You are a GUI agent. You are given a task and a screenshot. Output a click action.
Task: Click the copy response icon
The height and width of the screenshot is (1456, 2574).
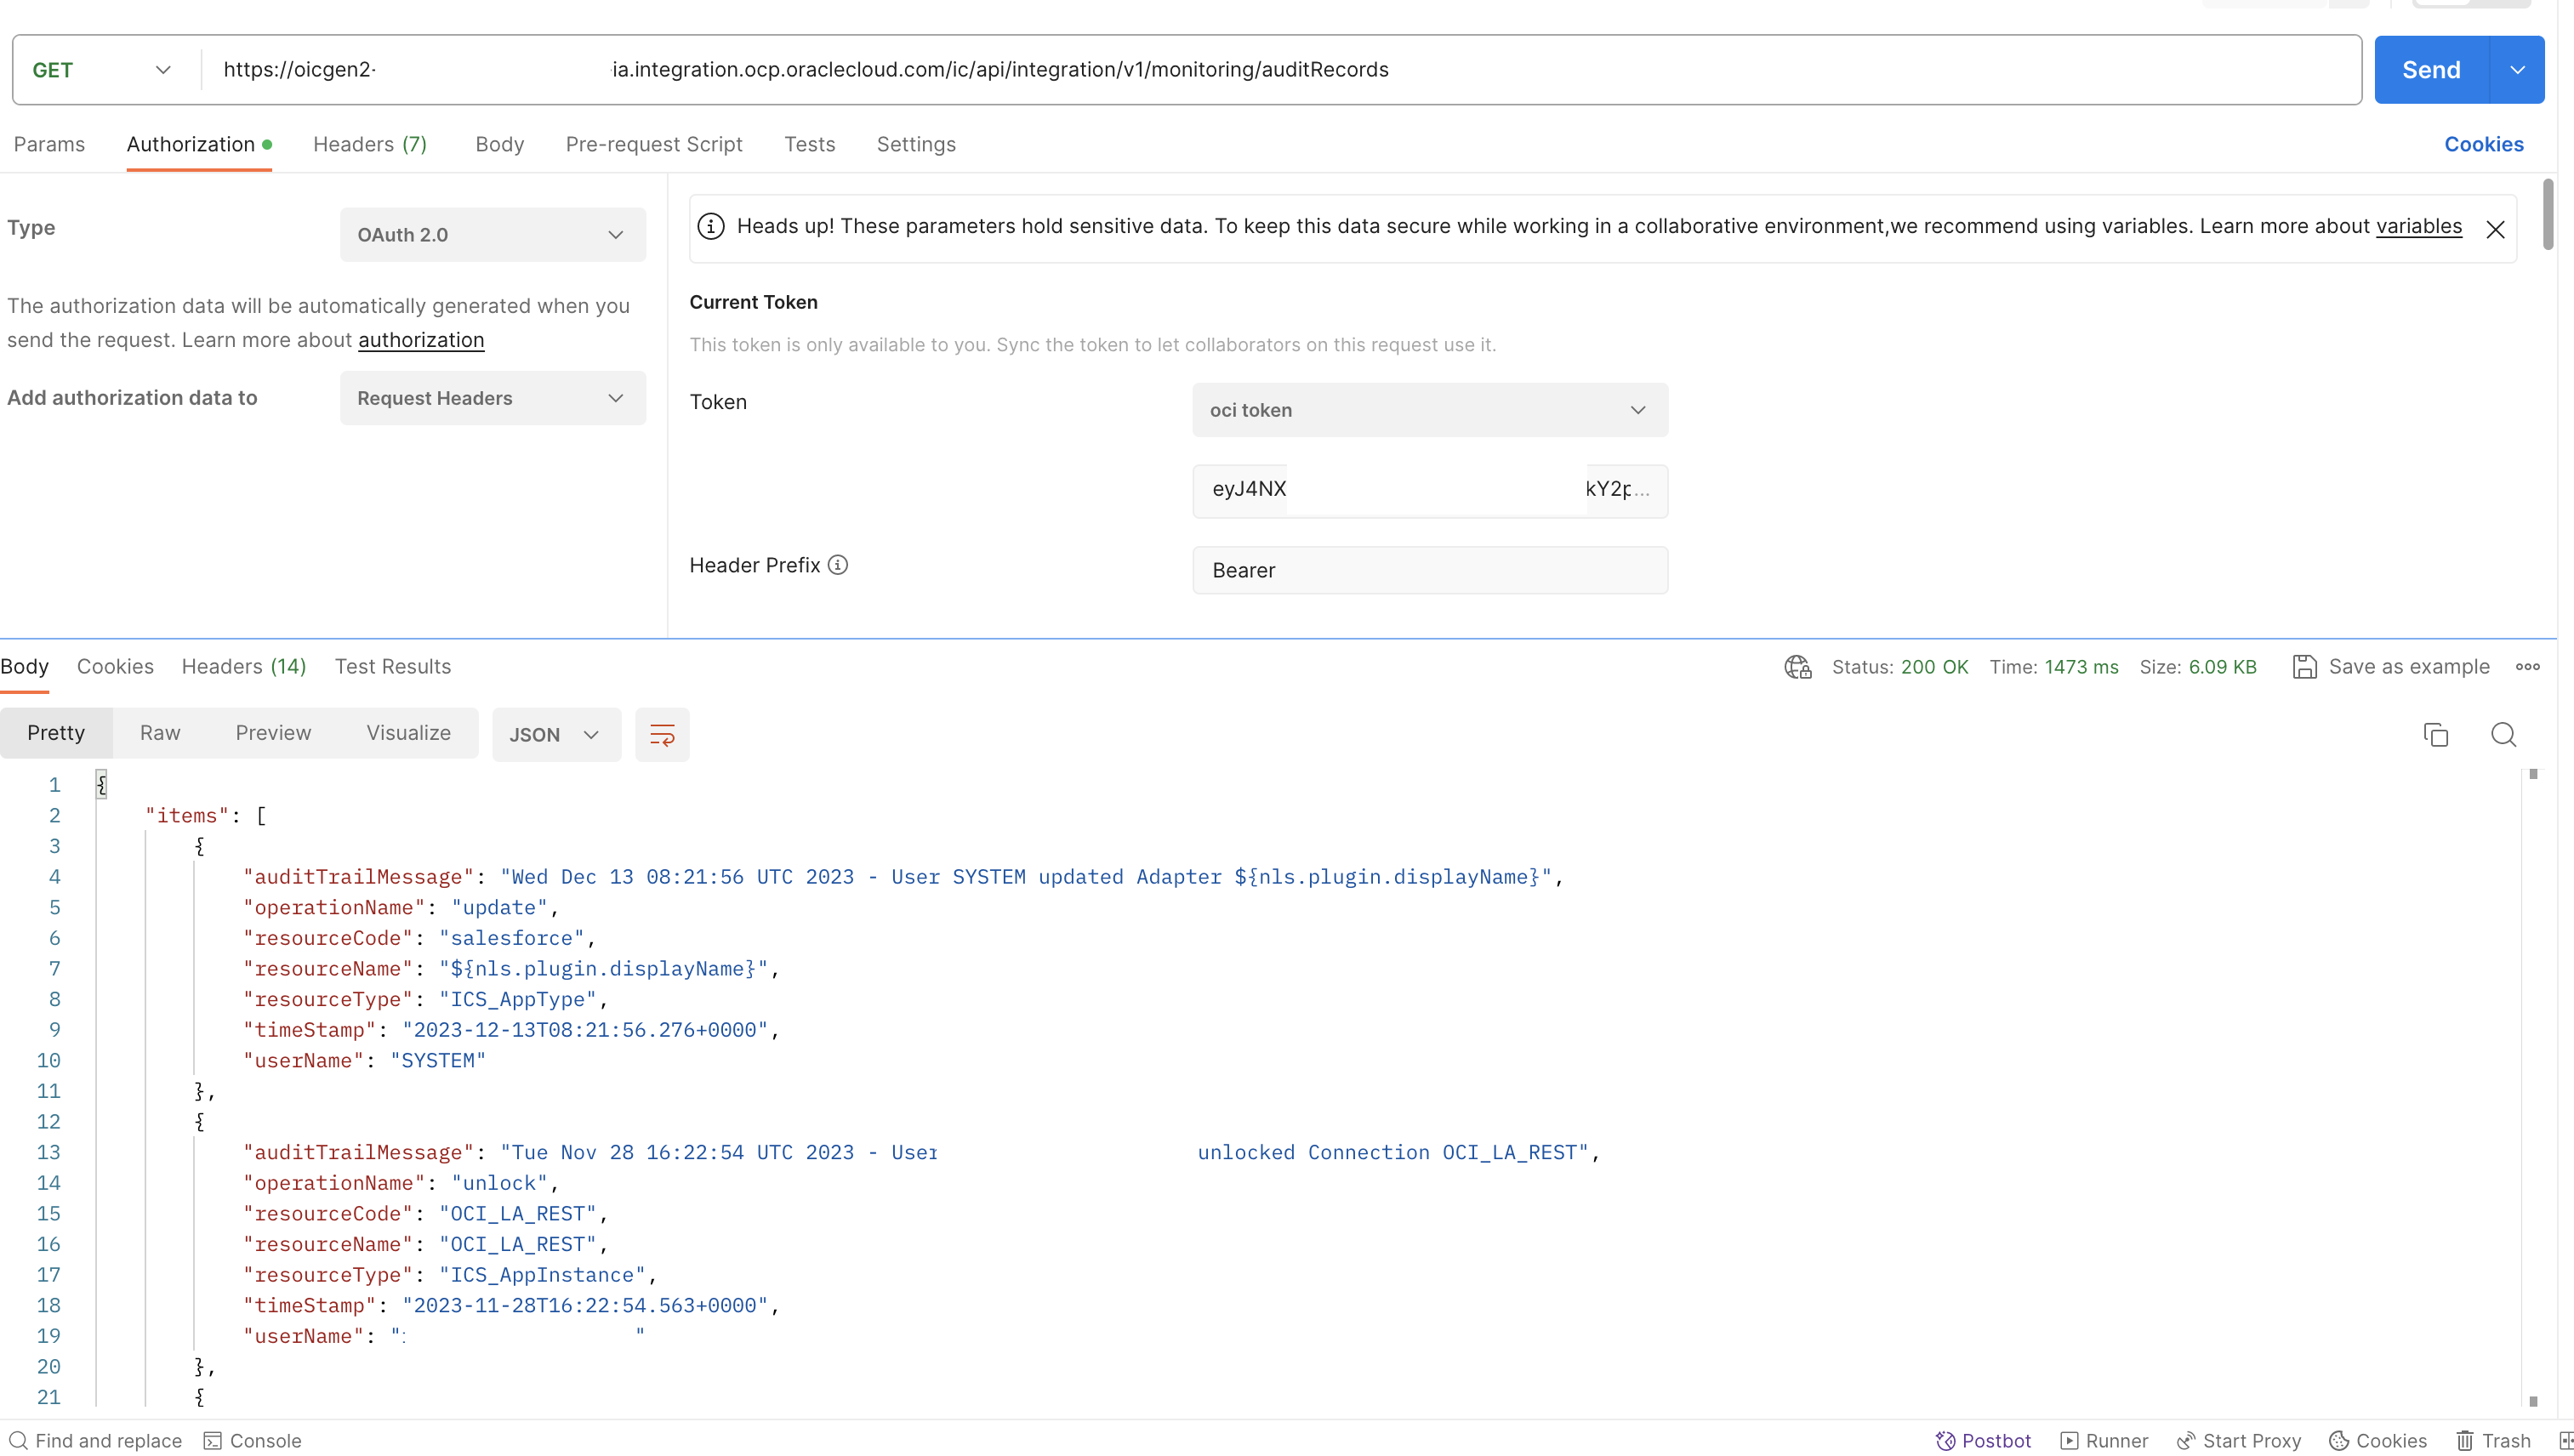pyautogui.click(x=2436, y=733)
